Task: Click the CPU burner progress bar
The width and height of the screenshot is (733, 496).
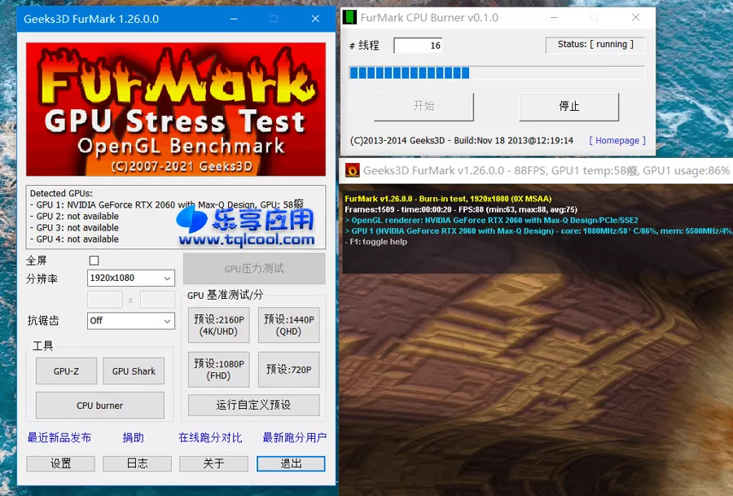Action: point(496,73)
